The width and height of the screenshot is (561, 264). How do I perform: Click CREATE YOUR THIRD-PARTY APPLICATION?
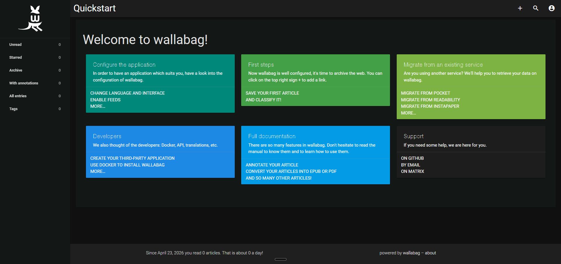[x=132, y=158]
